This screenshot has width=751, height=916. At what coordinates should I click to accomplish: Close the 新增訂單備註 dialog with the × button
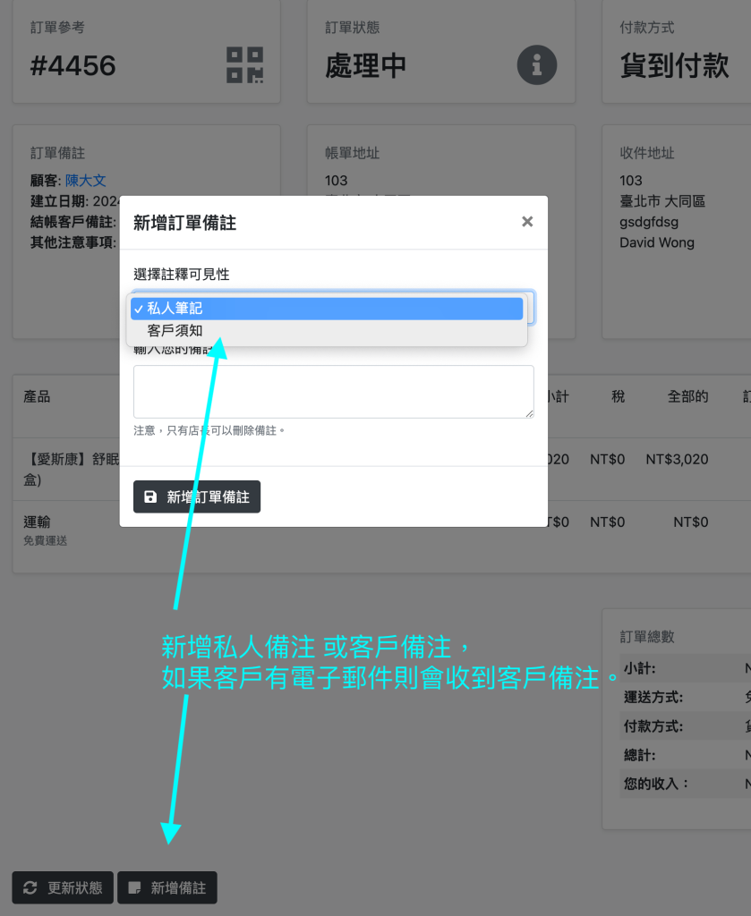pos(527,222)
